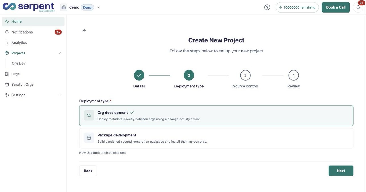
Task: Click the 9+ badge on header bell
Action: pos(361,3)
